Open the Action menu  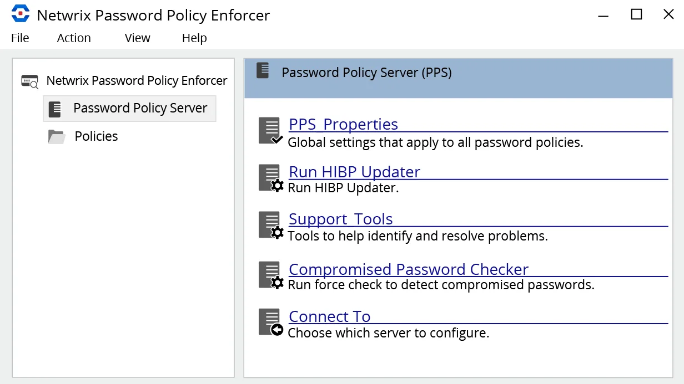click(x=74, y=38)
